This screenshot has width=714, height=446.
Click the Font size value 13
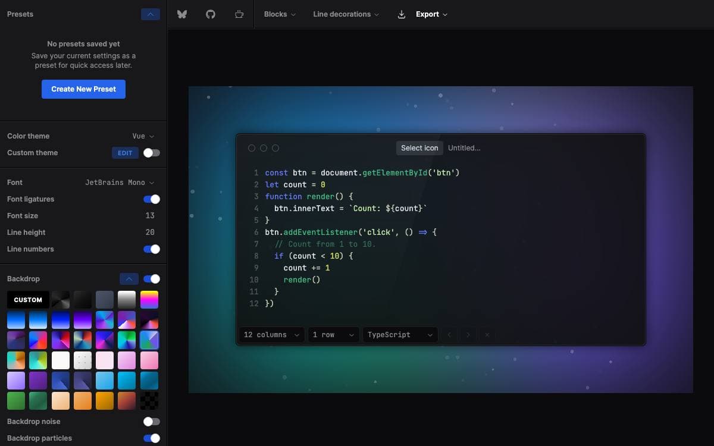pyautogui.click(x=150, y=216)
